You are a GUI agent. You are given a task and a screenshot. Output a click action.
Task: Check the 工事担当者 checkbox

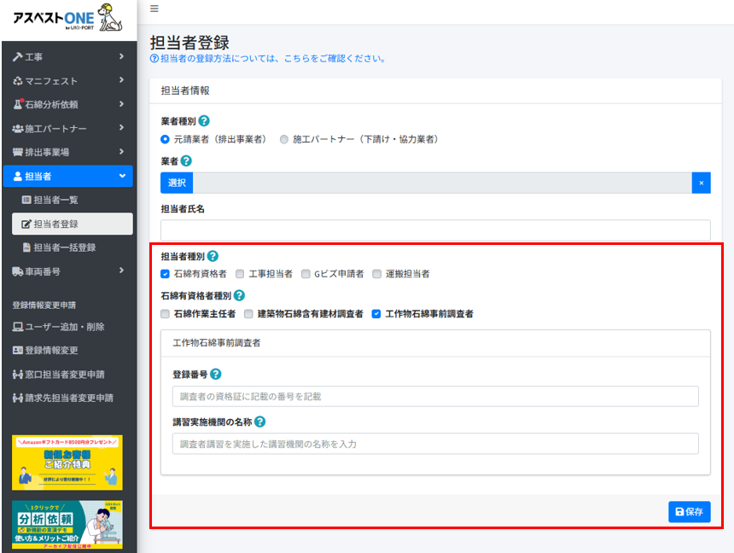coord(241,274)
